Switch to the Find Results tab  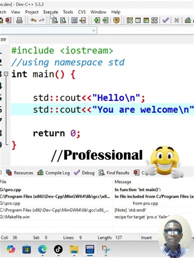point(114,173)
